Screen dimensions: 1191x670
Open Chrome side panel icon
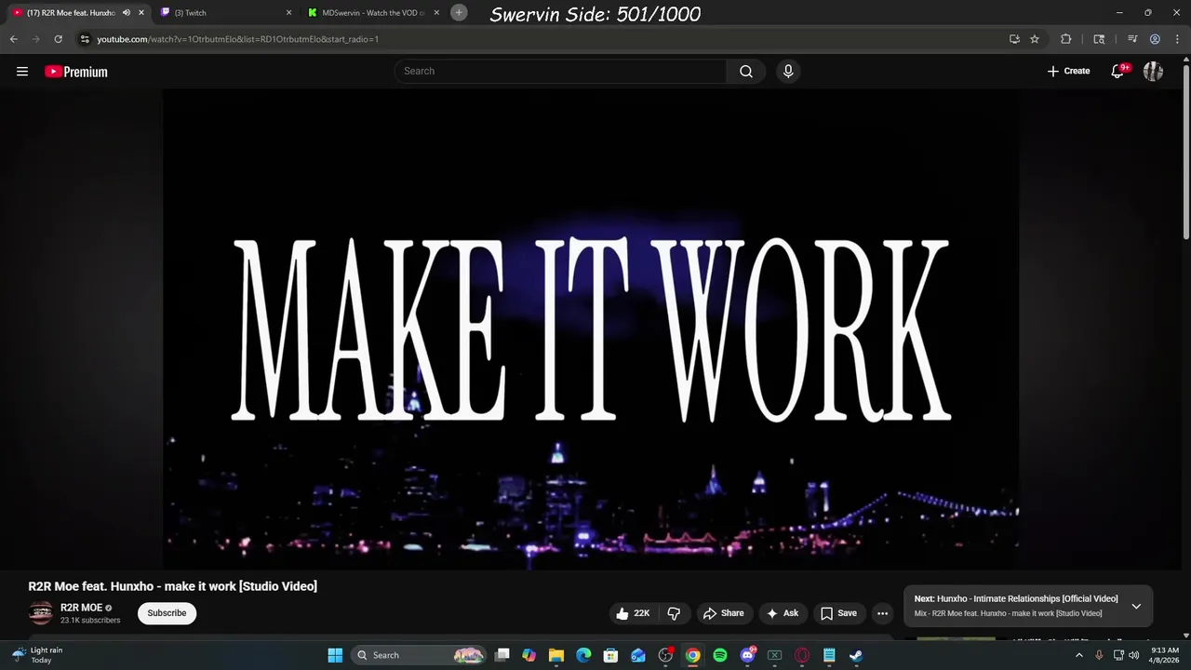[x=1099, y=39]
